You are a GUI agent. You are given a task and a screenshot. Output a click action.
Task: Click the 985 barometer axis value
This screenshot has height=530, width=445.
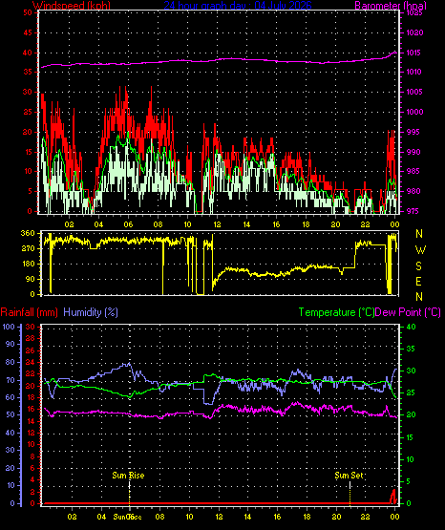[x=413, y=171]
